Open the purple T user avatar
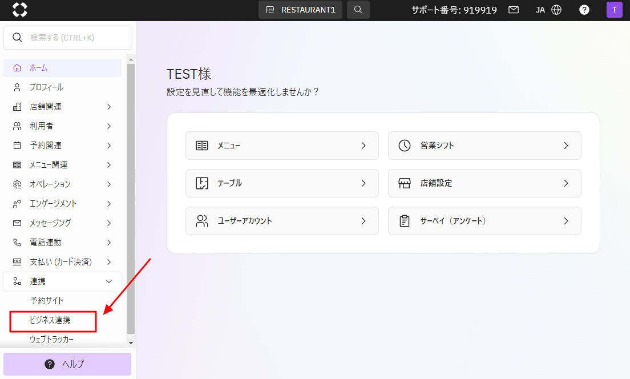The width and height of the screenshot is (630, 379). [x=614, y=10]
